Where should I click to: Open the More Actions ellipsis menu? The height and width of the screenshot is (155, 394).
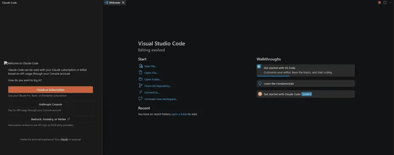pos(390,3)
